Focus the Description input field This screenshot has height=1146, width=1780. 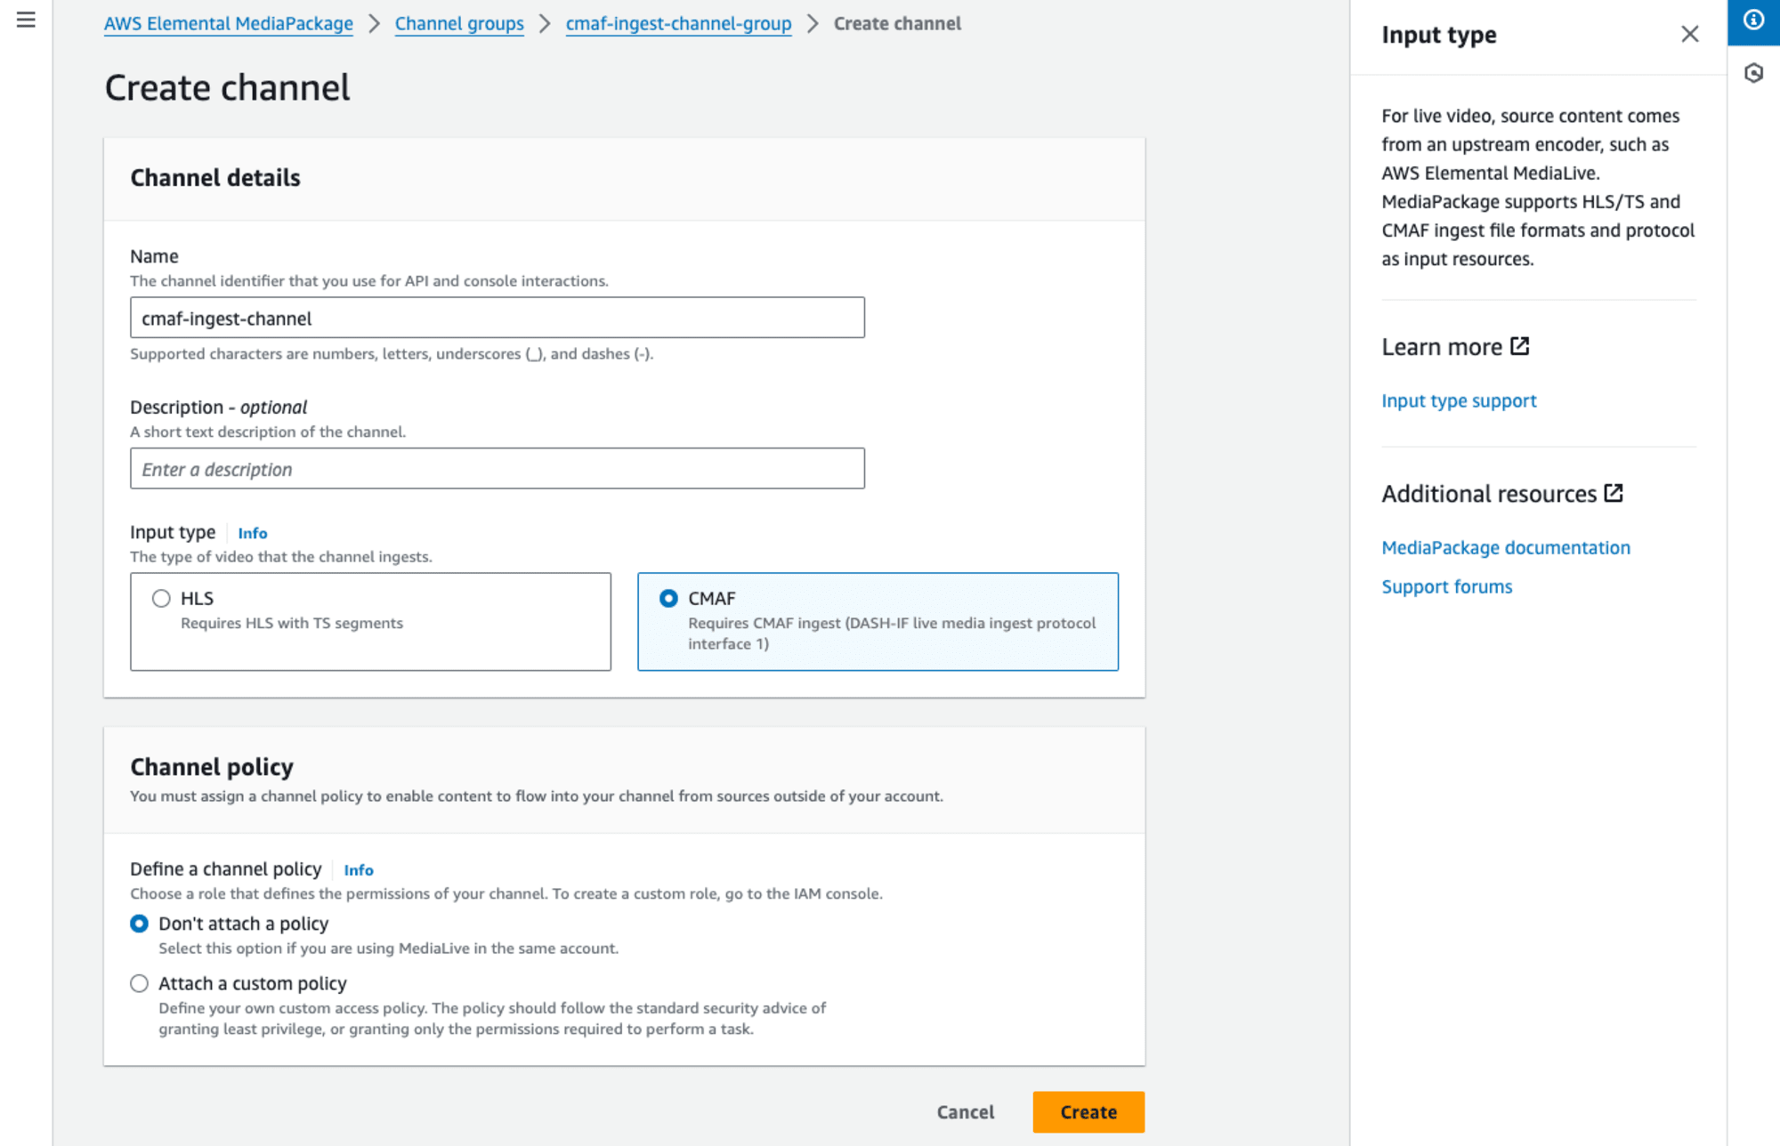(498, 468)
